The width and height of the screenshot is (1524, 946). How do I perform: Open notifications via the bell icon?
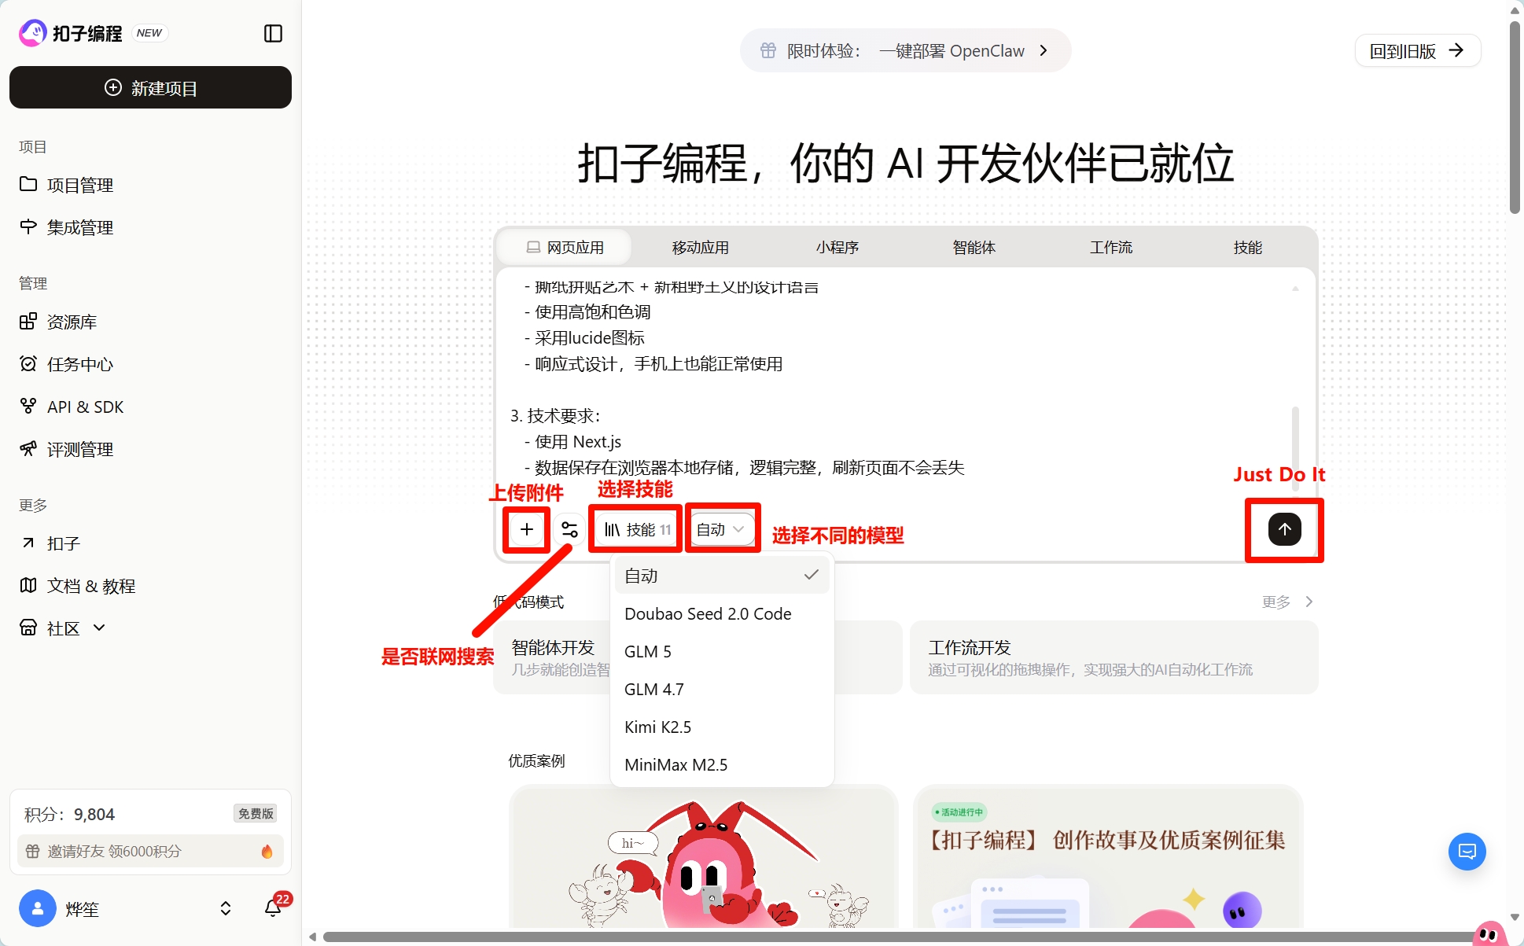click(x=273, y=907)
